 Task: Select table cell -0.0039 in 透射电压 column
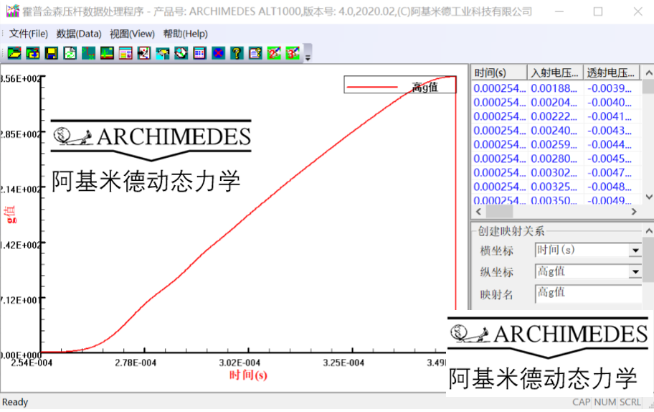610,88
